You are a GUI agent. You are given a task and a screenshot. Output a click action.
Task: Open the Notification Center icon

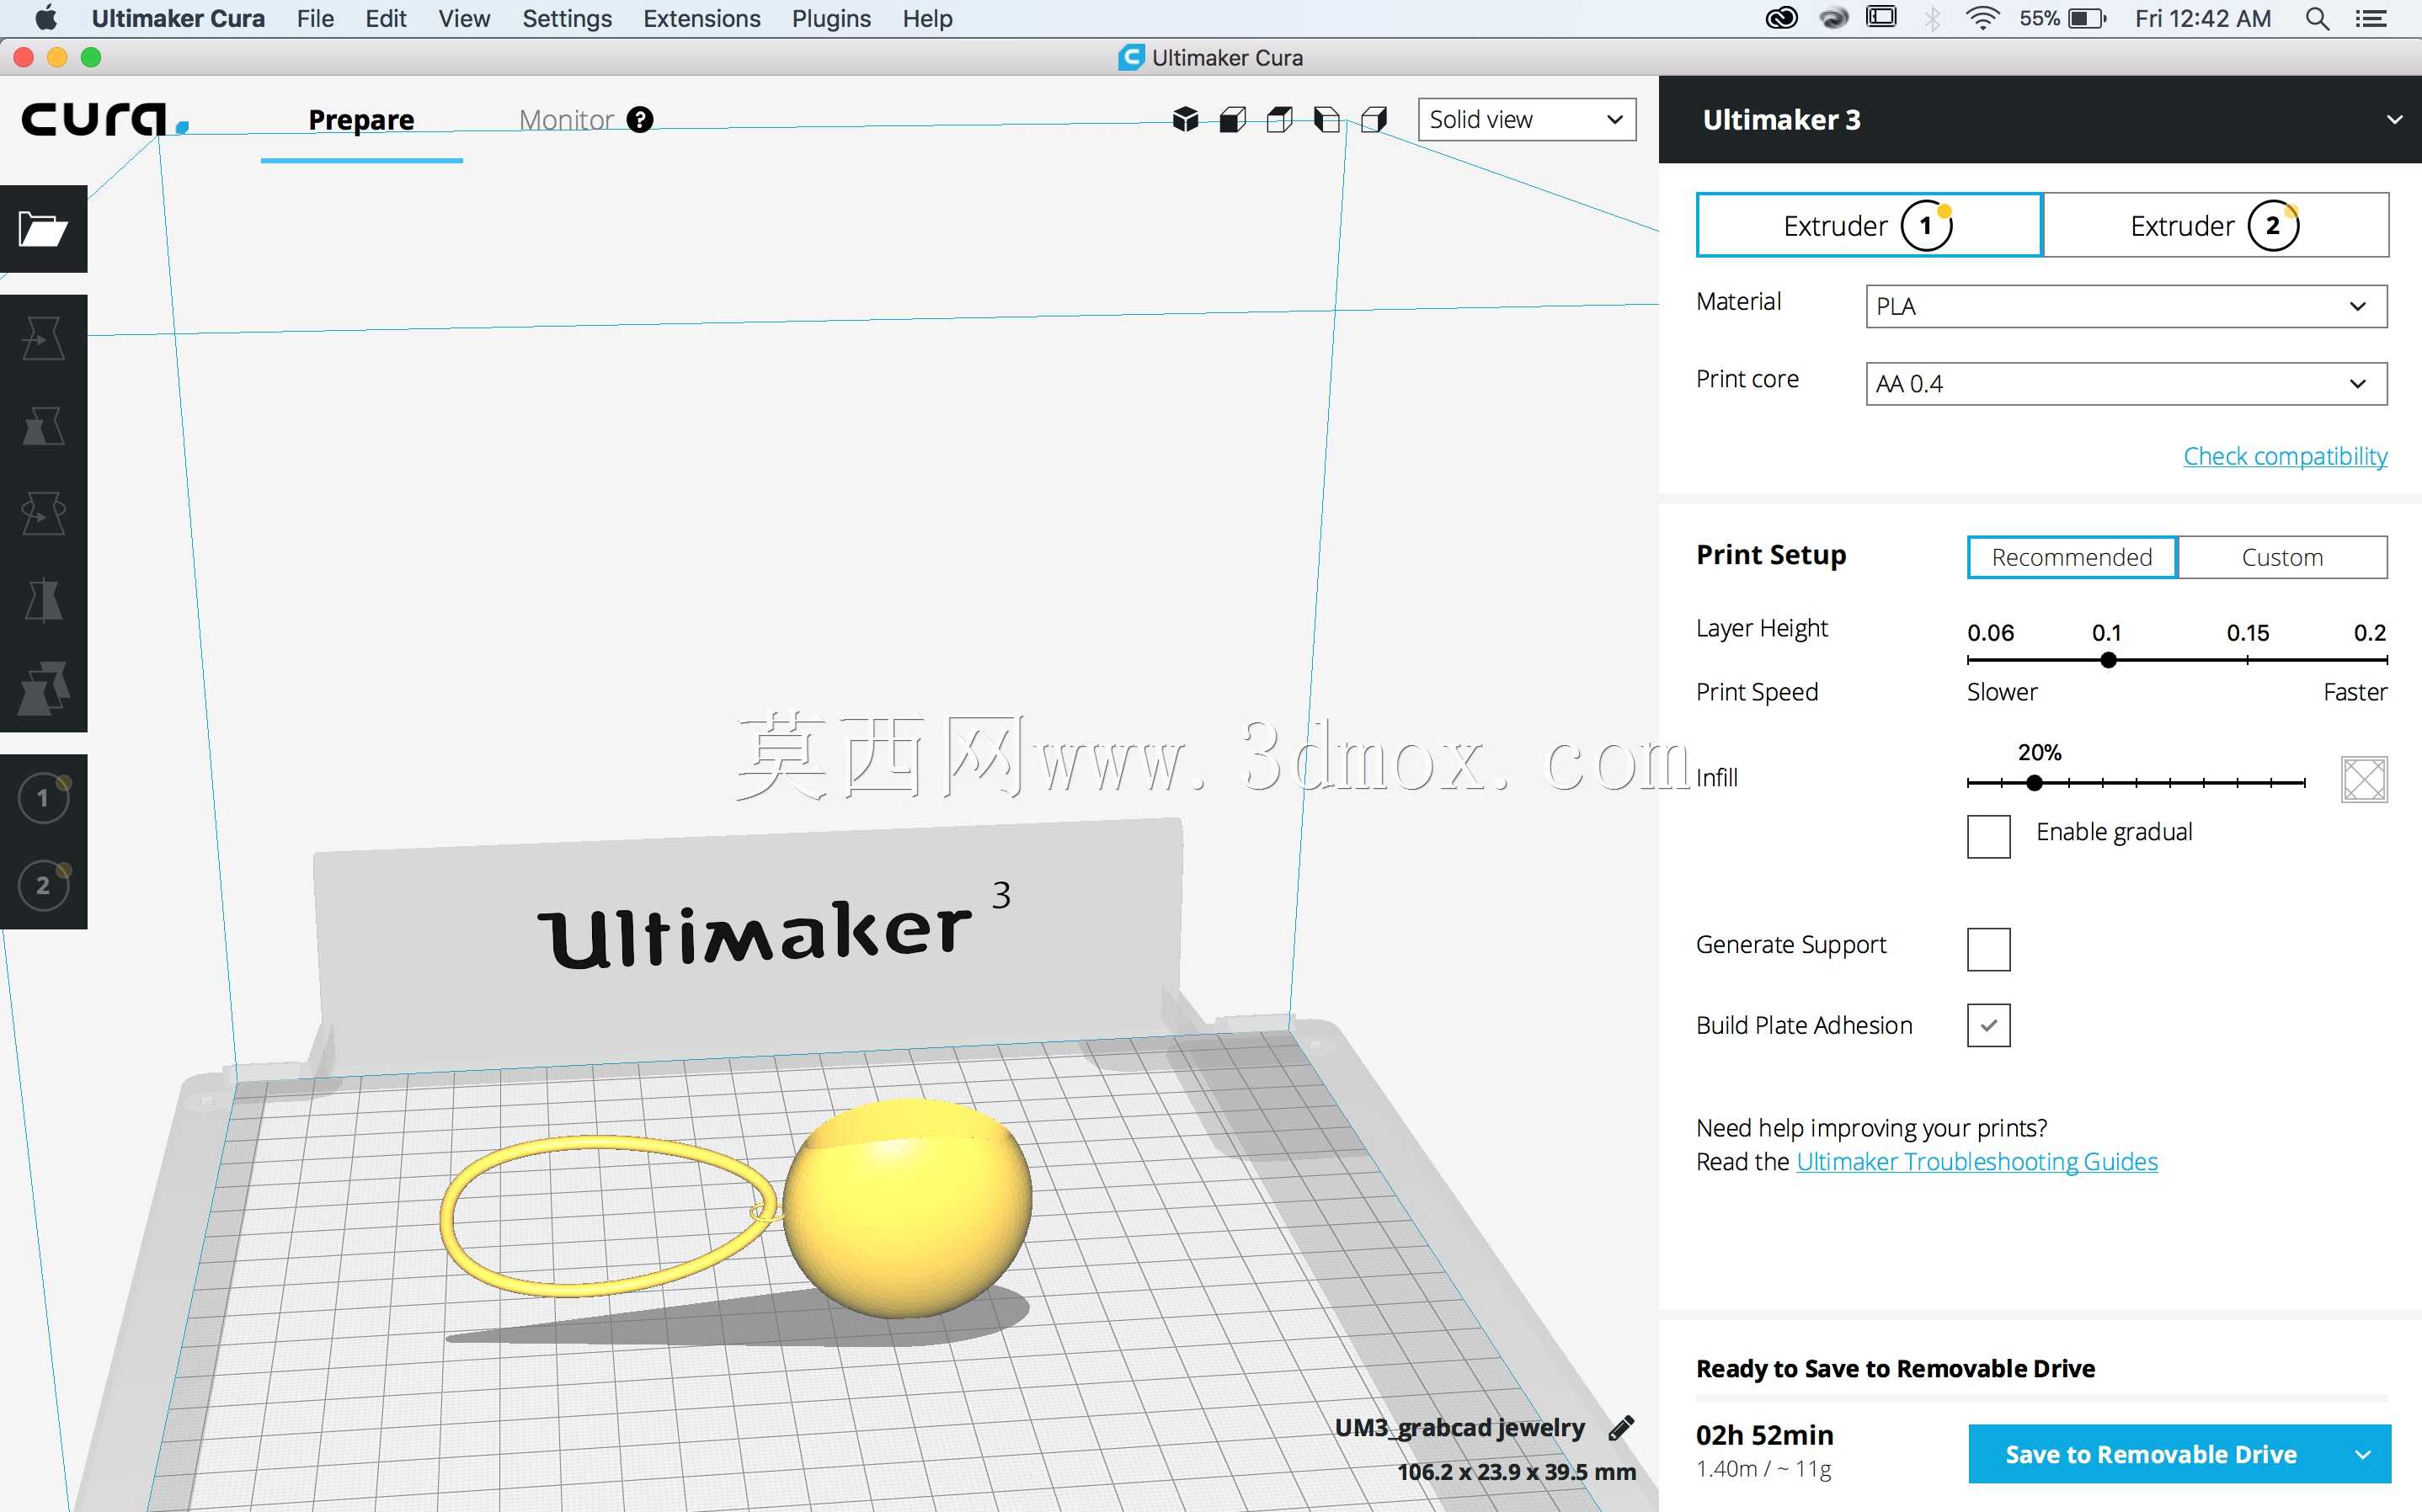(x=2371, y=18)
